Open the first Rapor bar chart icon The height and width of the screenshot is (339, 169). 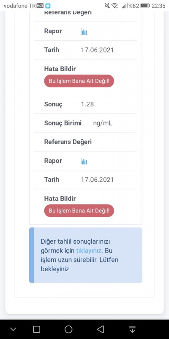click(x=84, y=31)
